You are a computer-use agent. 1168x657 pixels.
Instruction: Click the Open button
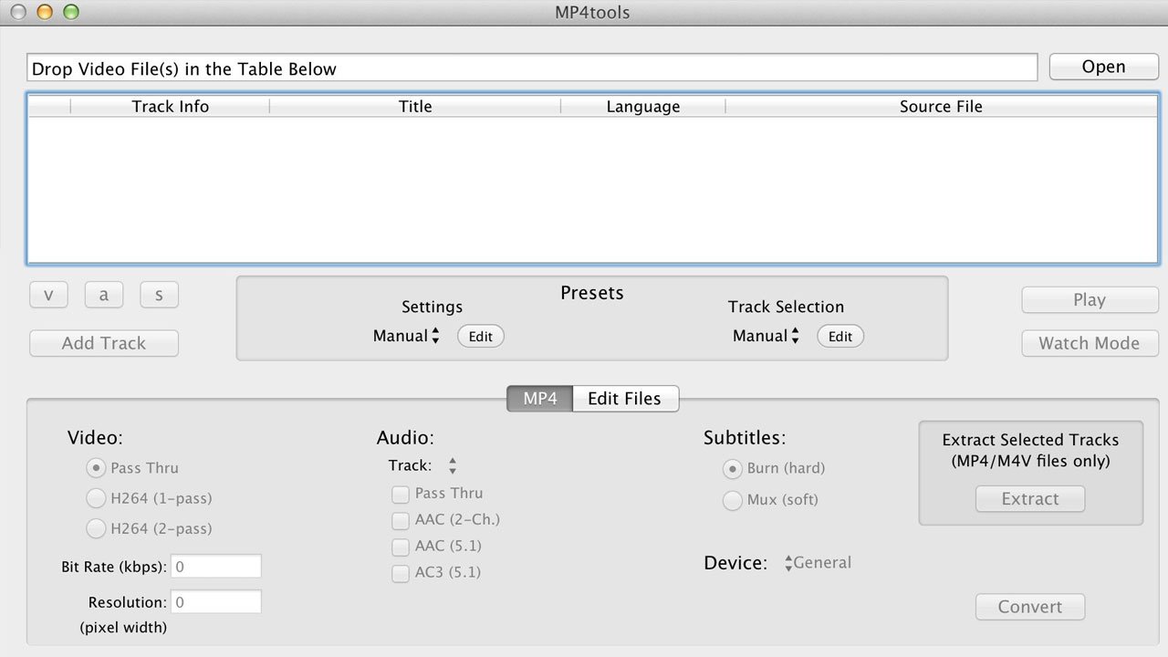[x=1103, y=66]
